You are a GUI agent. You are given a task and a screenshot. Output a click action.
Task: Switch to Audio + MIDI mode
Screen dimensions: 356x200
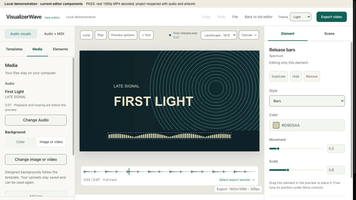pos(54,34)
